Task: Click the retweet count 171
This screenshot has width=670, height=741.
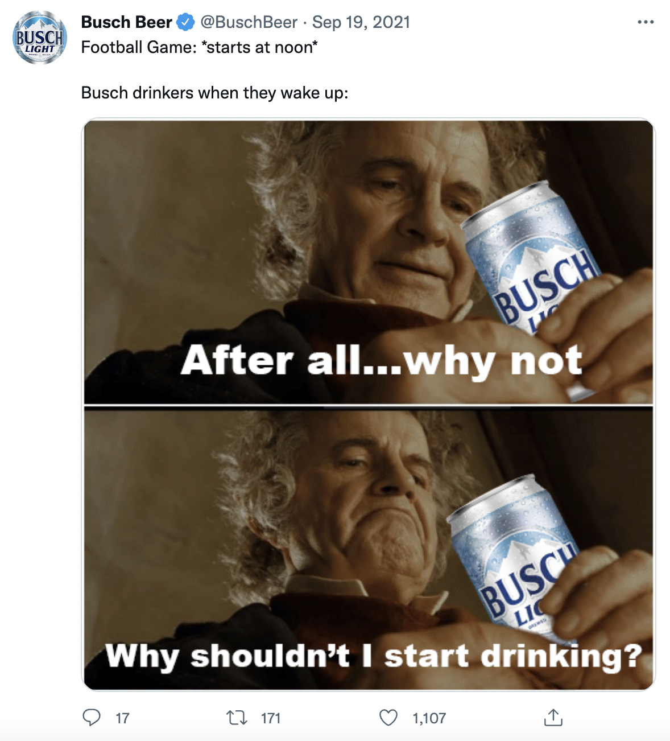Action: tap(271, 718)
